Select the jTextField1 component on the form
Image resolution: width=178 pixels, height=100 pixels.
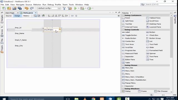52,30
